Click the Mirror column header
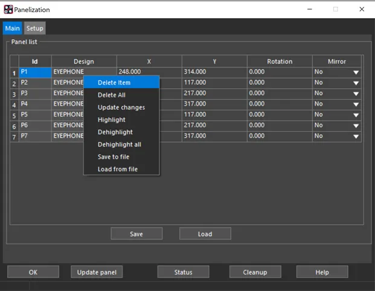 click(x=337, y=62)
